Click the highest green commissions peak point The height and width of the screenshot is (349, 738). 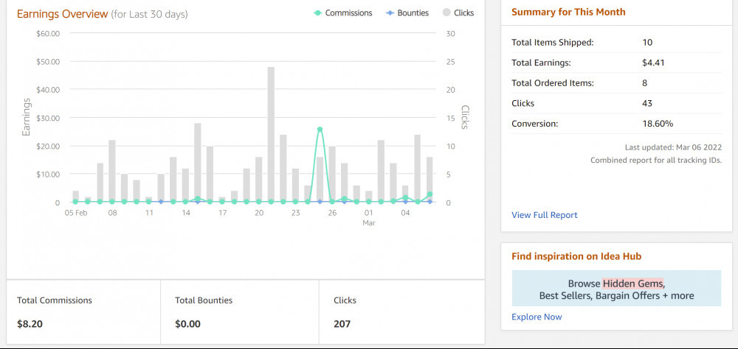point(320,130)
